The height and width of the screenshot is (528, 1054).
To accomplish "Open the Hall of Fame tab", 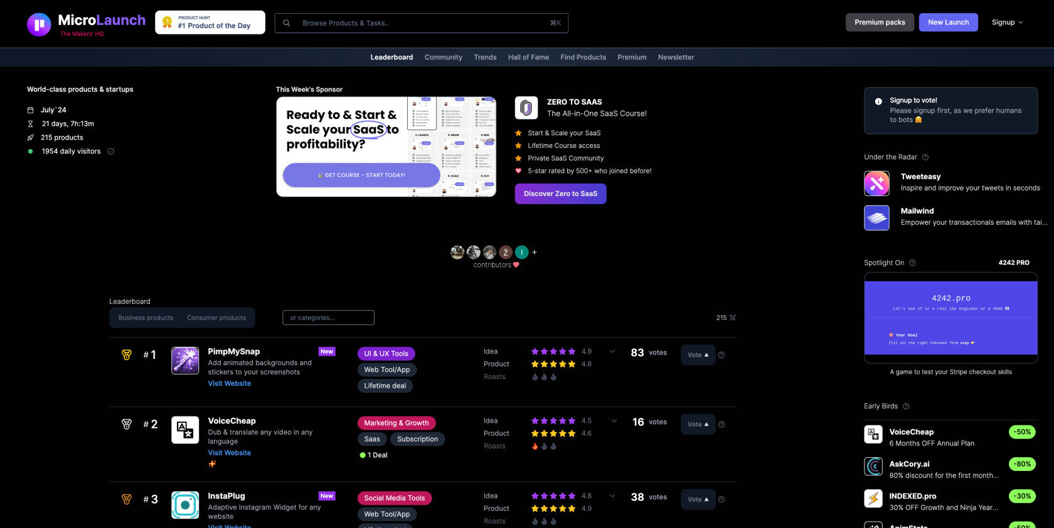I will point(528,57).
